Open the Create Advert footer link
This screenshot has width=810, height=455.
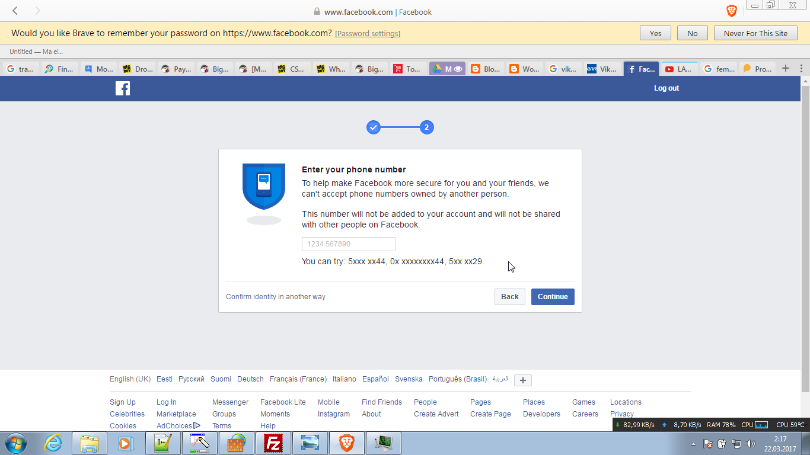[436, 414]
